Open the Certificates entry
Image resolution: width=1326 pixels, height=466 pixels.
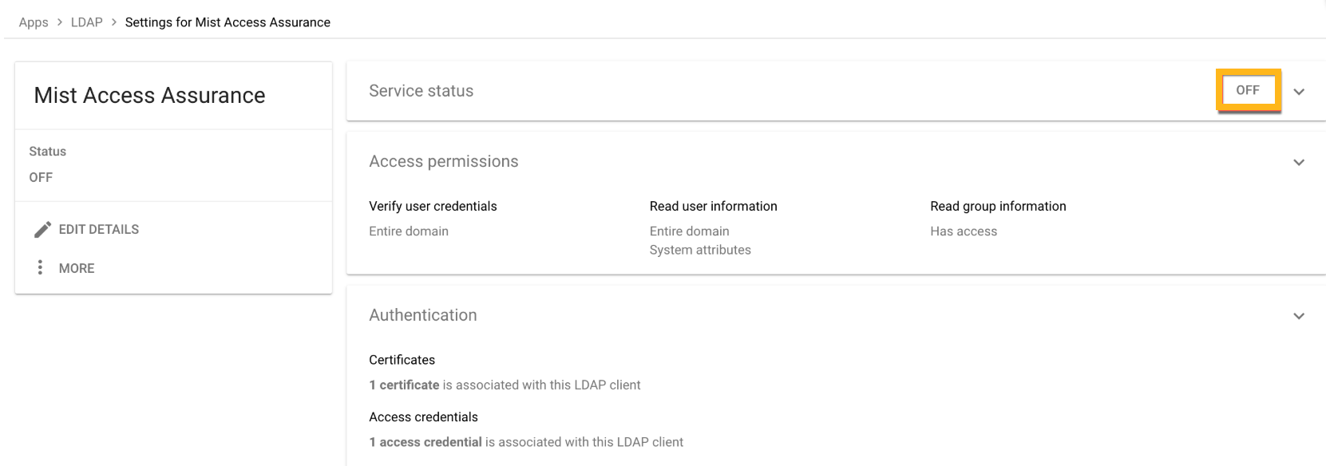click(x=402, y=360)
